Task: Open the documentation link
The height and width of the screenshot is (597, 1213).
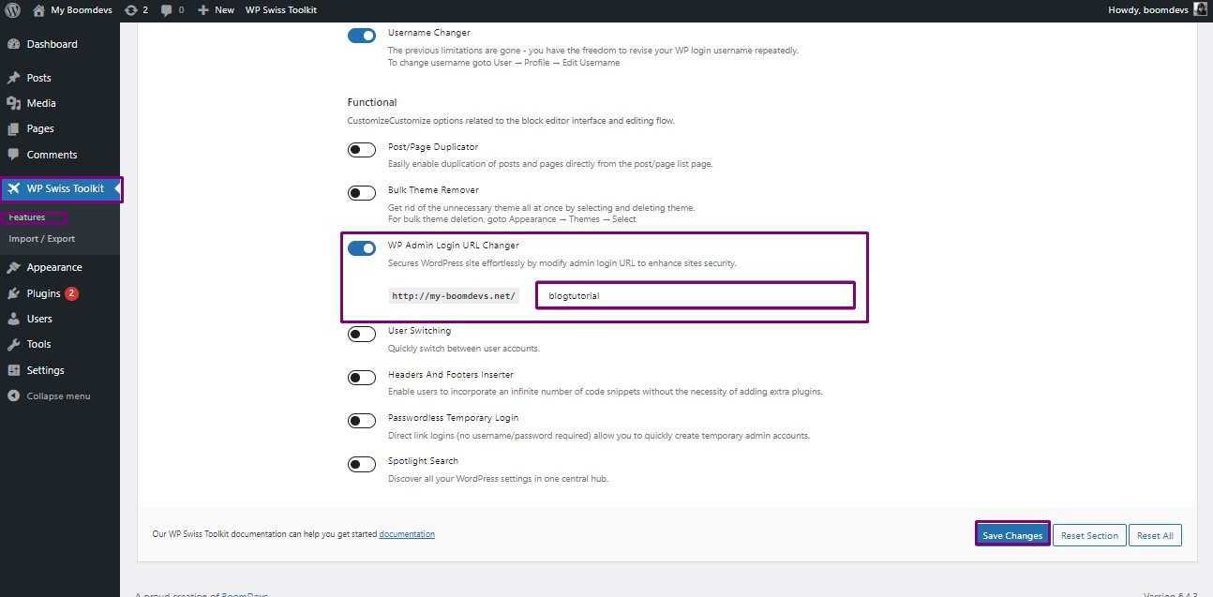Action: click(x=407, y=534)
